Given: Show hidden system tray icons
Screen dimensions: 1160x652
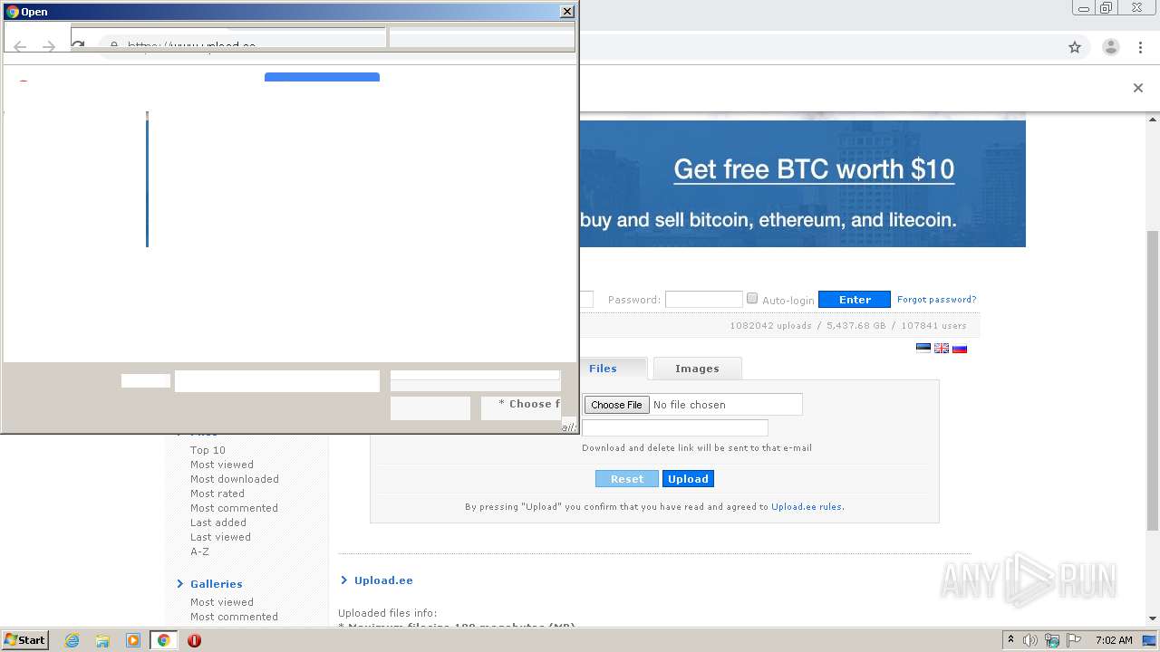Looking at the screenshot, I should click(x=1010, y=640).
